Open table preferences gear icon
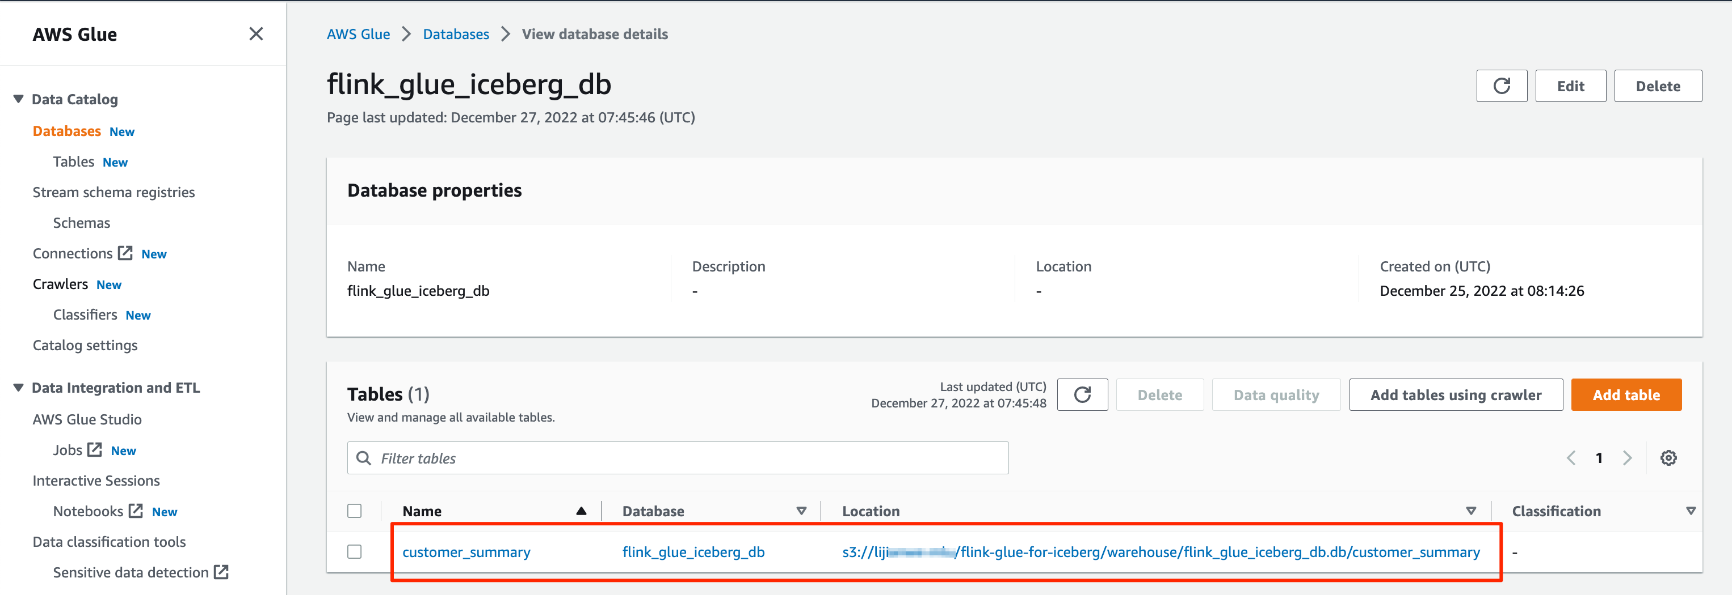This screenshot has width=1732, height=595. click(x=1668, y=458)
